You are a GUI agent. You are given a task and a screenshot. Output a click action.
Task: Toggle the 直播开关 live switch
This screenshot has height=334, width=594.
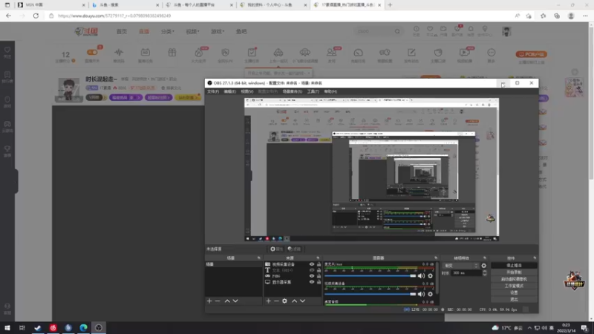coord(92,52)
